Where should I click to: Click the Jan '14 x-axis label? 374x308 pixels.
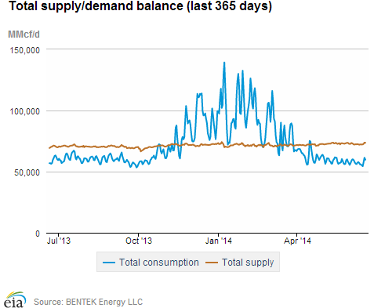coord(219,241)
